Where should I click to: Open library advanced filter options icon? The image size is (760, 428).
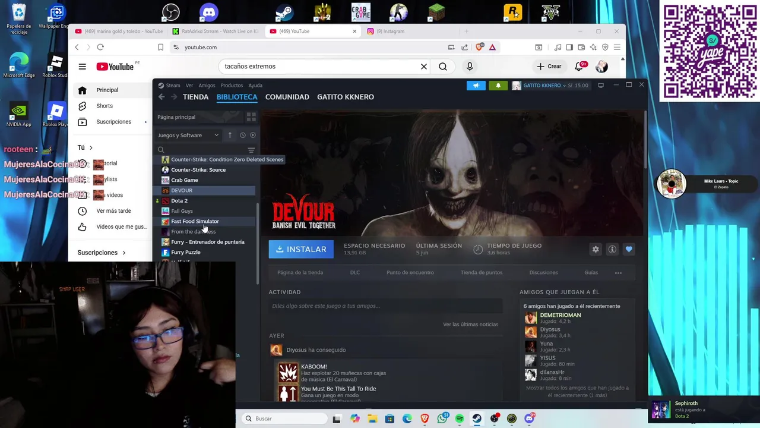point(251,150)
